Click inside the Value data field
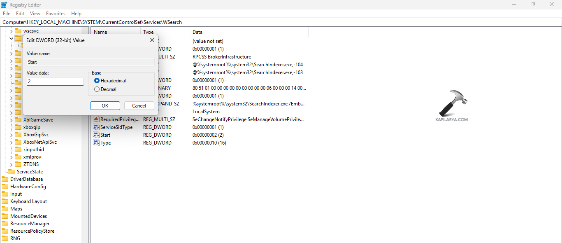562x243 pixels. (x=55, y=81)
